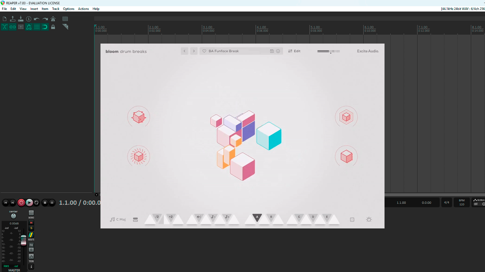Undo the last action
485x272 pixels.
(x=37, y=19)
